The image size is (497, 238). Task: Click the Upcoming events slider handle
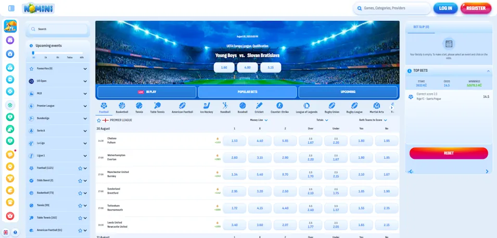pyautogui.click(x=33, y=53)
